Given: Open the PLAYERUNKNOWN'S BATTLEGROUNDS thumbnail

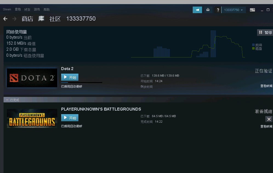Looking at the screenshot, I should point(32,119).
